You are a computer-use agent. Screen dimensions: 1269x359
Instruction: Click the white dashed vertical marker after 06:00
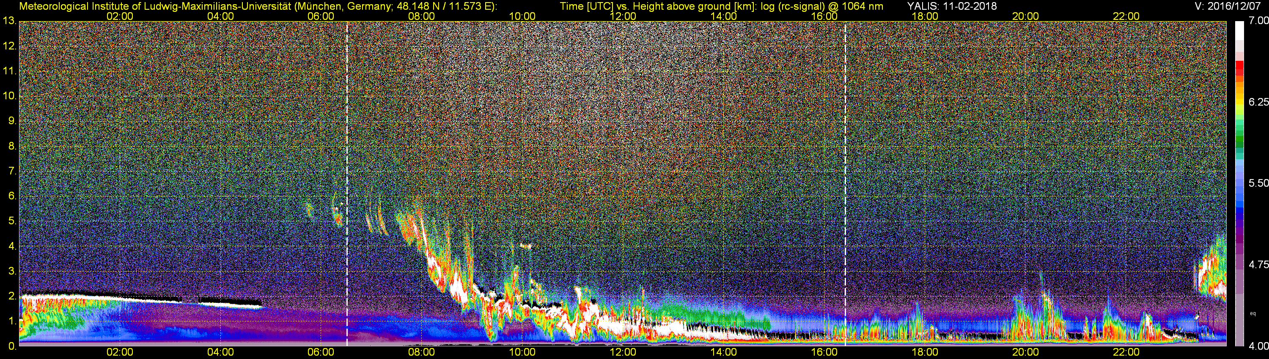[347, 183]
